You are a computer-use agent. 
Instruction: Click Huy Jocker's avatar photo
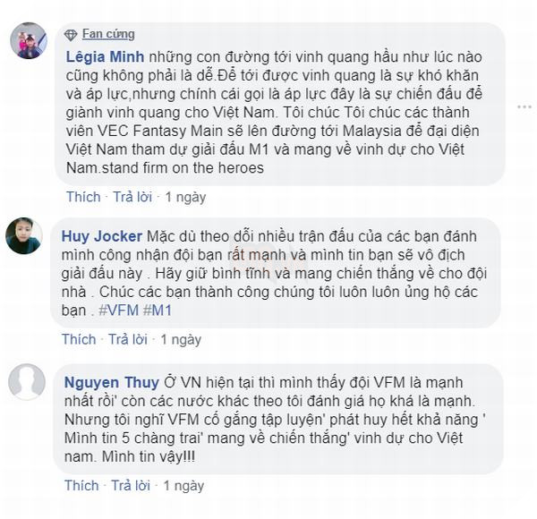click(x=24, y=235)
